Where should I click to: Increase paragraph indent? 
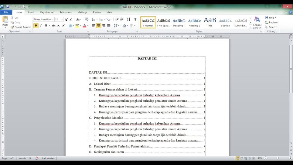pyautogui.click(x=122, y=19)
